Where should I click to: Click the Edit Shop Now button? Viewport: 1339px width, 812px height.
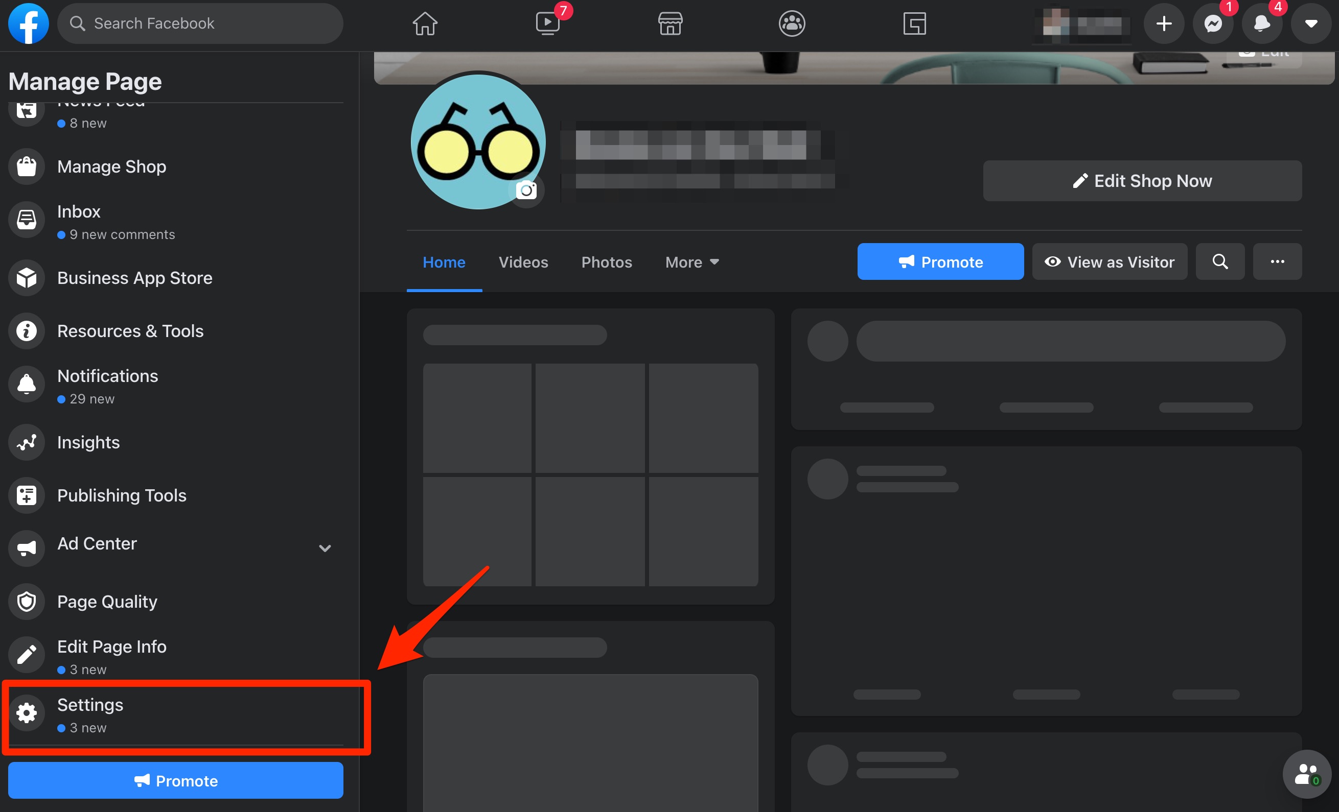click(x=1142, y=181)
